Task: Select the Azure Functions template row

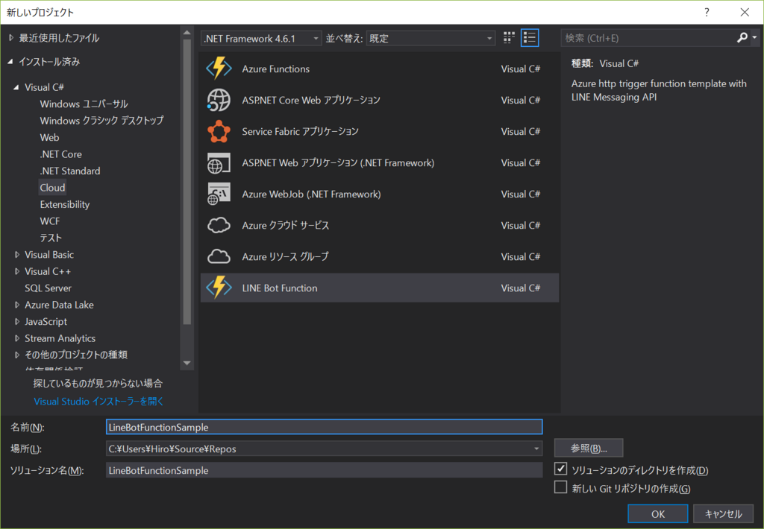Action: [380, 69]
